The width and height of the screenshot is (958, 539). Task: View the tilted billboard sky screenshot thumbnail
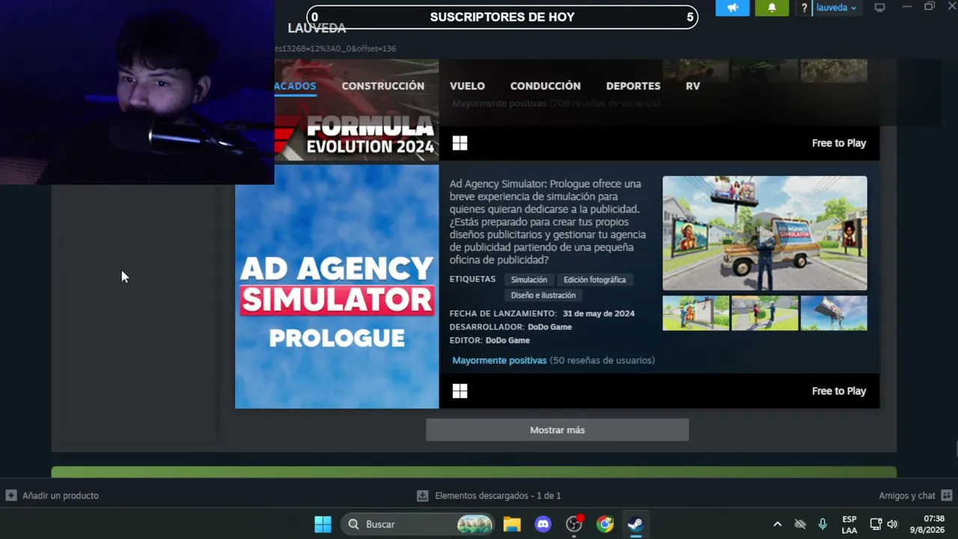(x=834, y=313)
